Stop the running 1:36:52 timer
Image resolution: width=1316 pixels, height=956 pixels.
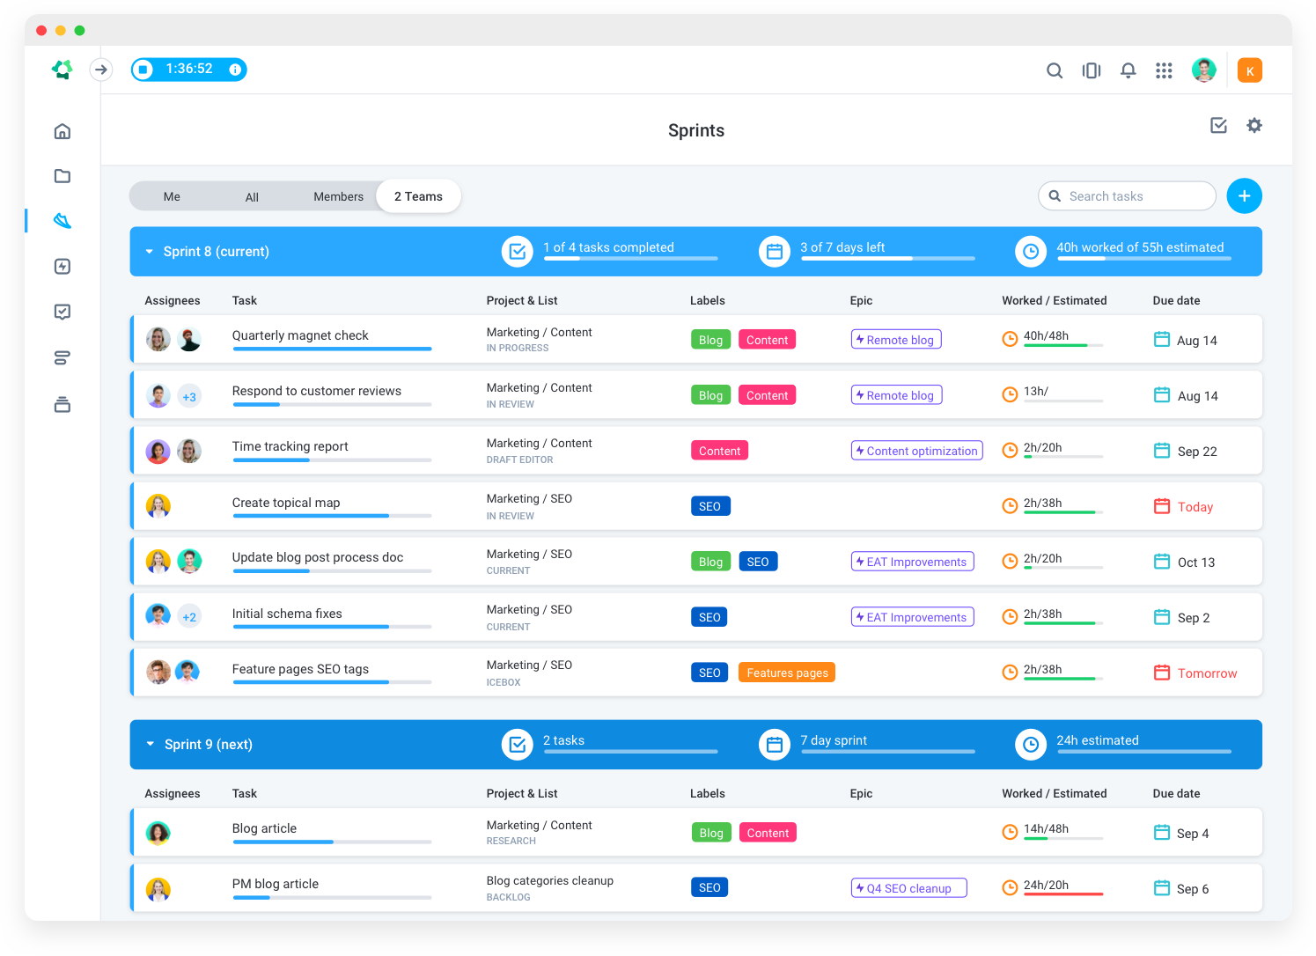click(x=143, y=69)
